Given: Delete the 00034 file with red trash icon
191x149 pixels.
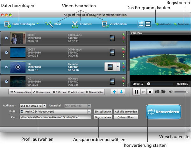Looking at the screenshot, I should (x=124, y=52).
